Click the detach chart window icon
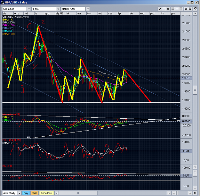The width and height of the screenshot is (200, 196). point(195,9)
